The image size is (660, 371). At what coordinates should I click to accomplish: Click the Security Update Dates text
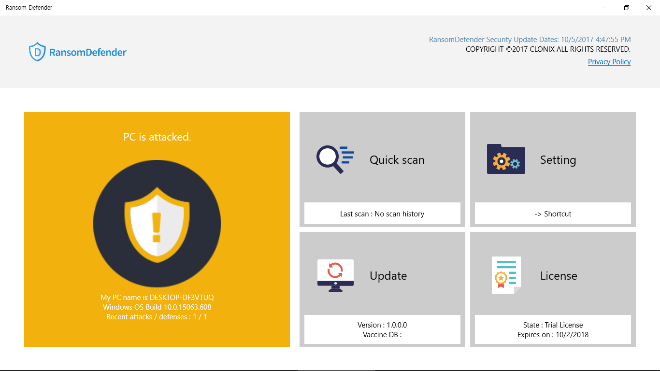530,40
